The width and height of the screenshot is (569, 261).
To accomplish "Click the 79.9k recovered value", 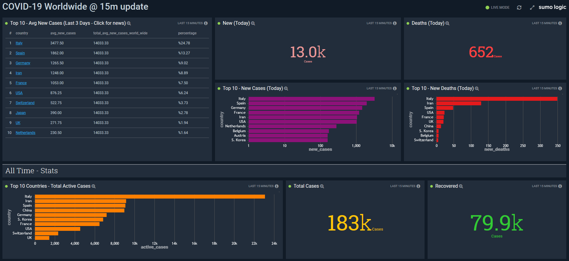I will pos(497,223).
